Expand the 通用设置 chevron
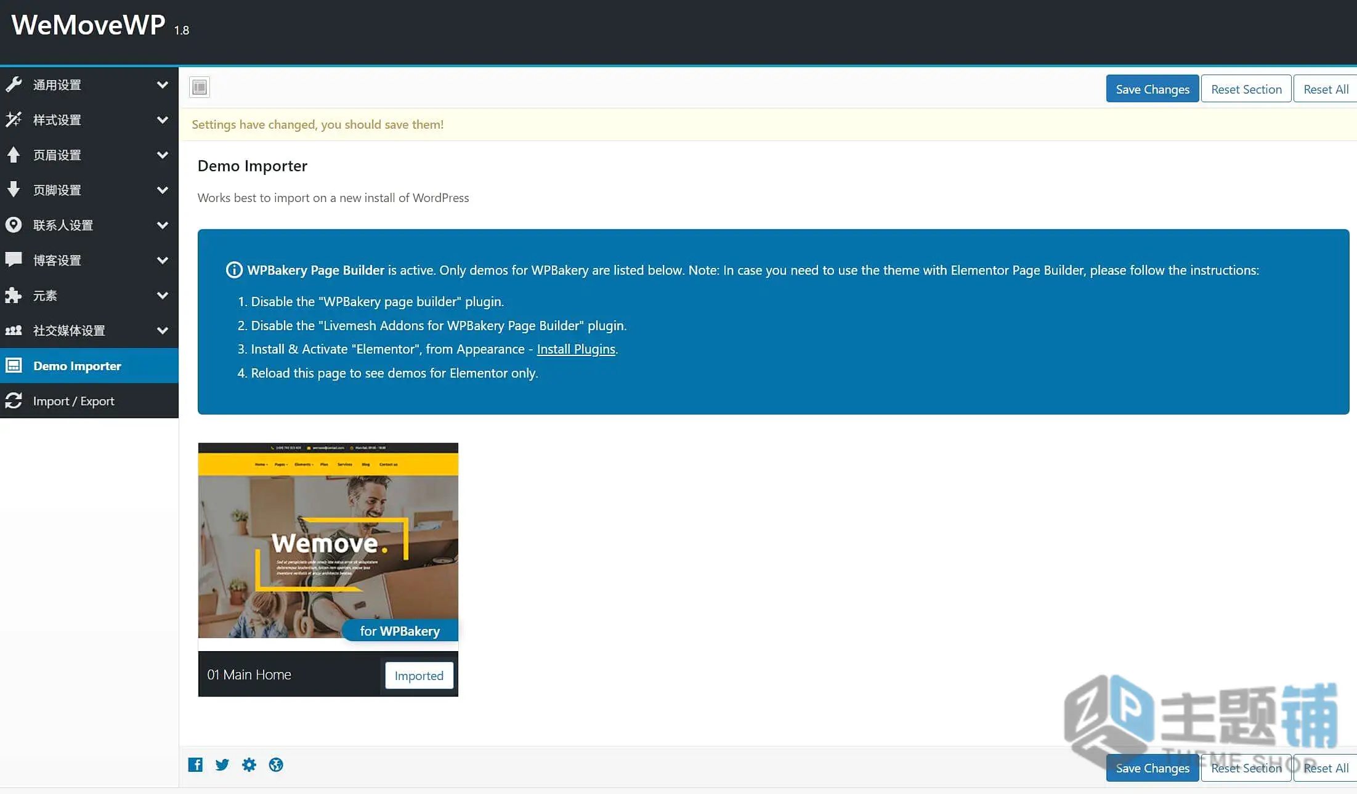Screen dimensions: 1357x794 click(x=163, y=84)
